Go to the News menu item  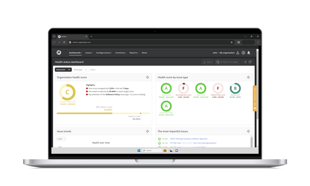tap(144, 53)
